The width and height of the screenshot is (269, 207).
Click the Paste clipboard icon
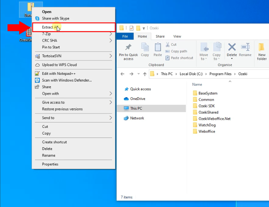(x=158, y=47)
